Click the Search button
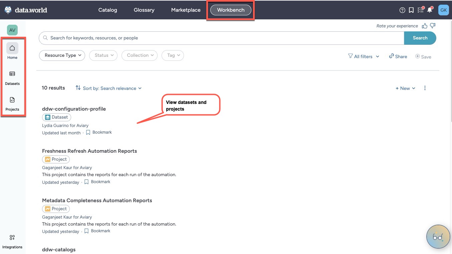 coord(420,38)
